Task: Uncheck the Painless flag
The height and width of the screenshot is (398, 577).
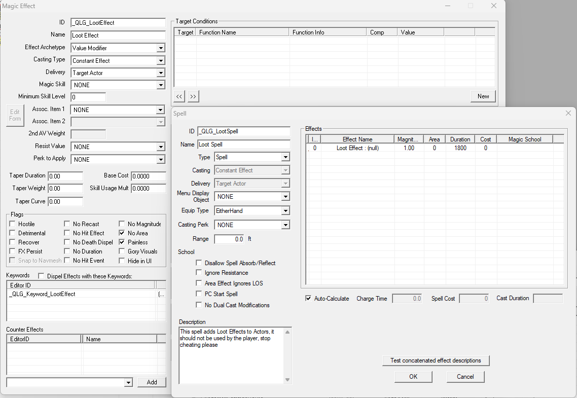Action: click(122, 242)
